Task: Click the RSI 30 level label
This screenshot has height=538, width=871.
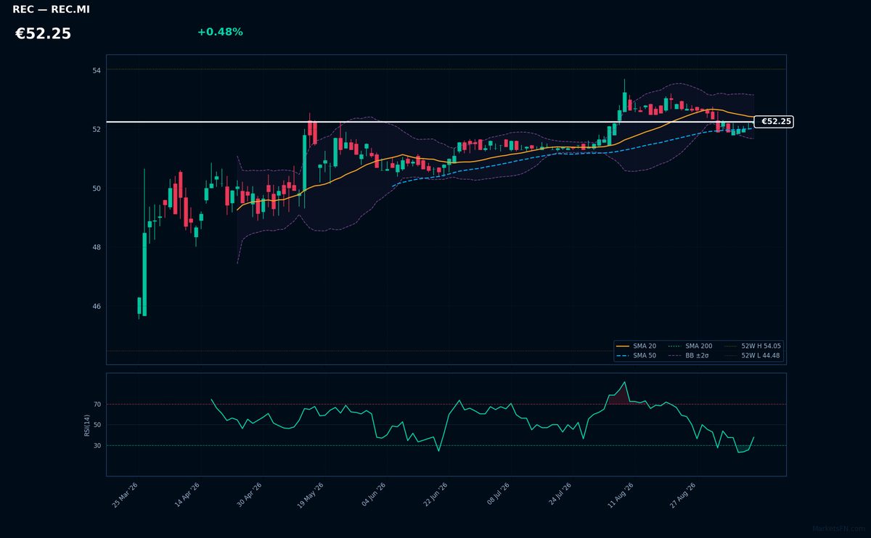Action: pos(97,446)
